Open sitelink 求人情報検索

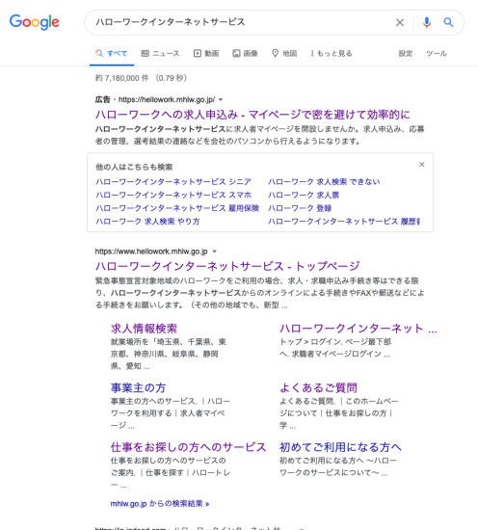click(x=144, y=329)
